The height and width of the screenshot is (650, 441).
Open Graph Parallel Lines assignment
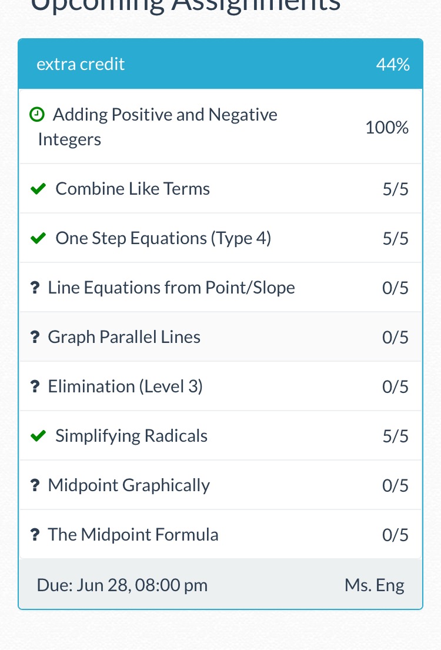[x=220, y=336]
